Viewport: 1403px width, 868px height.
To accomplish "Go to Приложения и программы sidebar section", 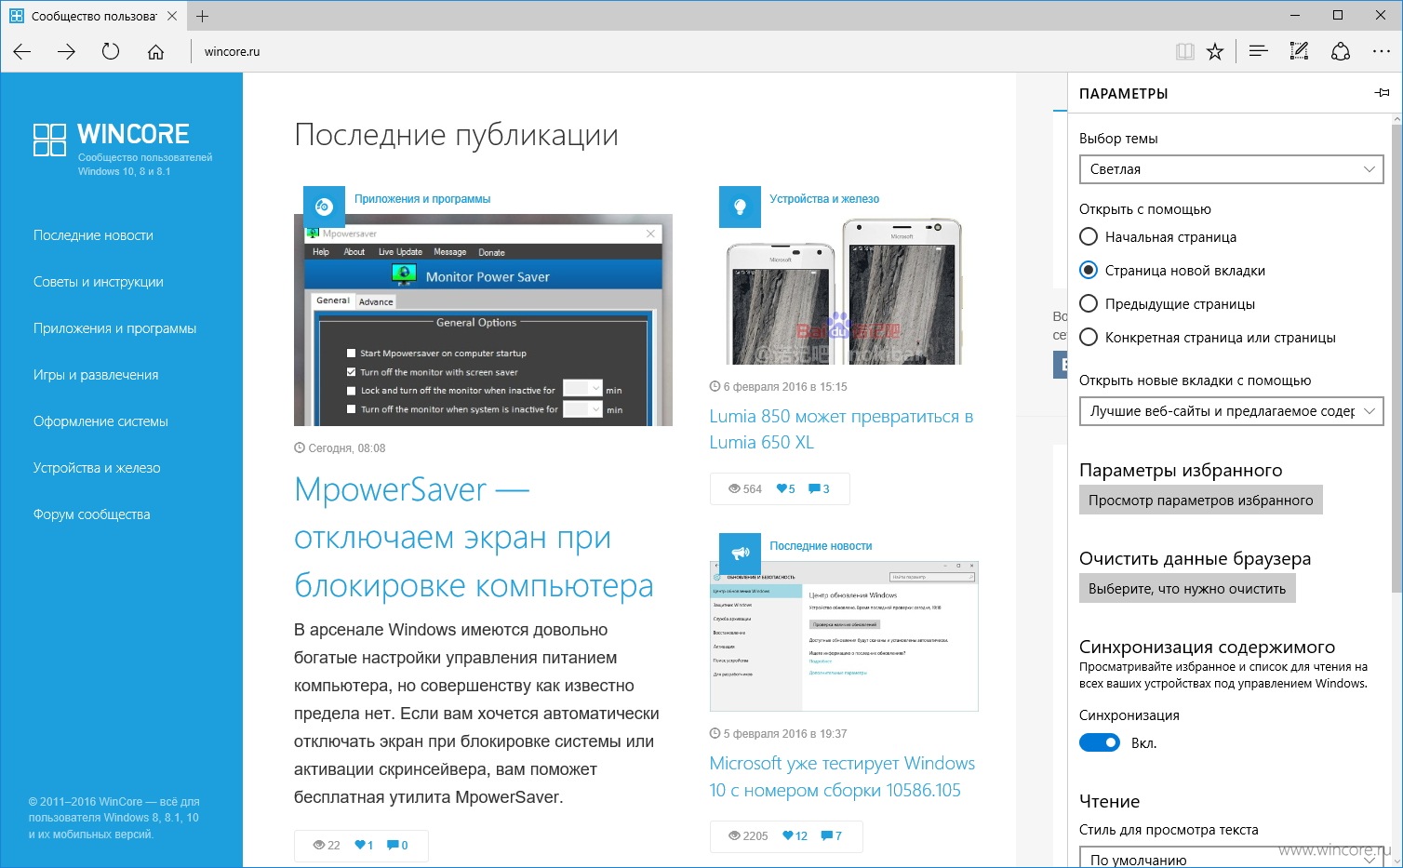I will coord(115,328).
